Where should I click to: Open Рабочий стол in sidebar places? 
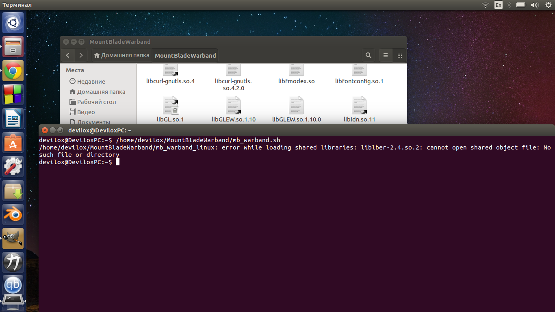[96, 102]
